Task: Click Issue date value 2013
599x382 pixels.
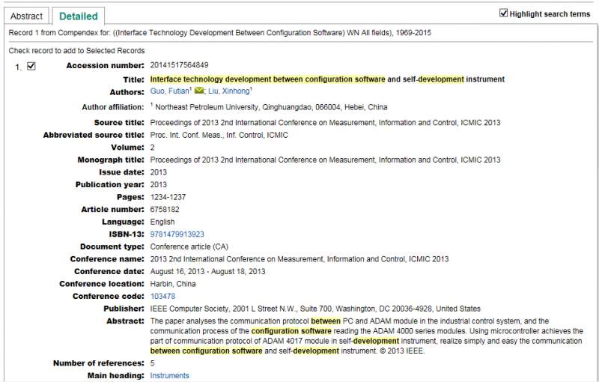Action: point(159,172)
